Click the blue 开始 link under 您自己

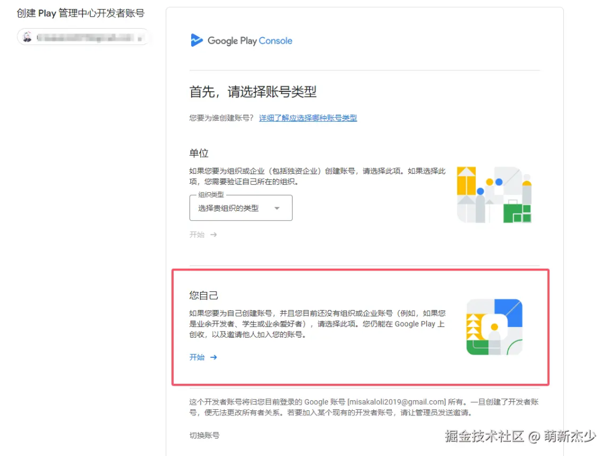click(x=197, y=357)
